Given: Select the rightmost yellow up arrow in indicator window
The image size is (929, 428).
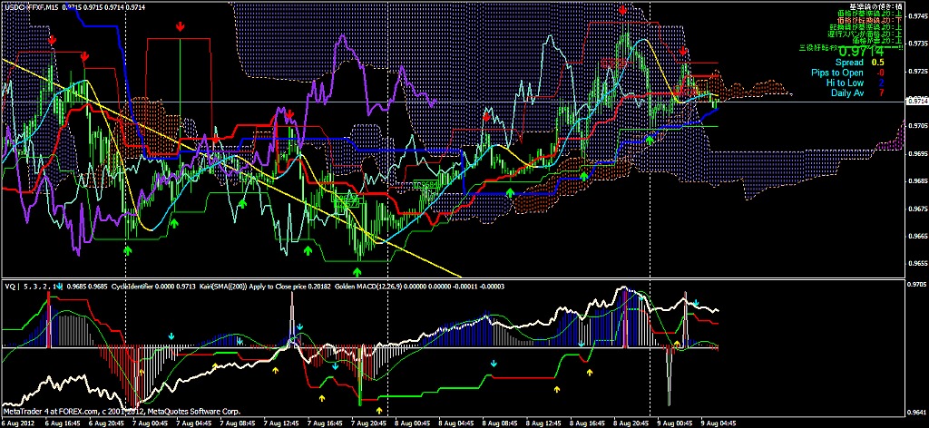Looking at the screenshot, I should coord(677,345).
